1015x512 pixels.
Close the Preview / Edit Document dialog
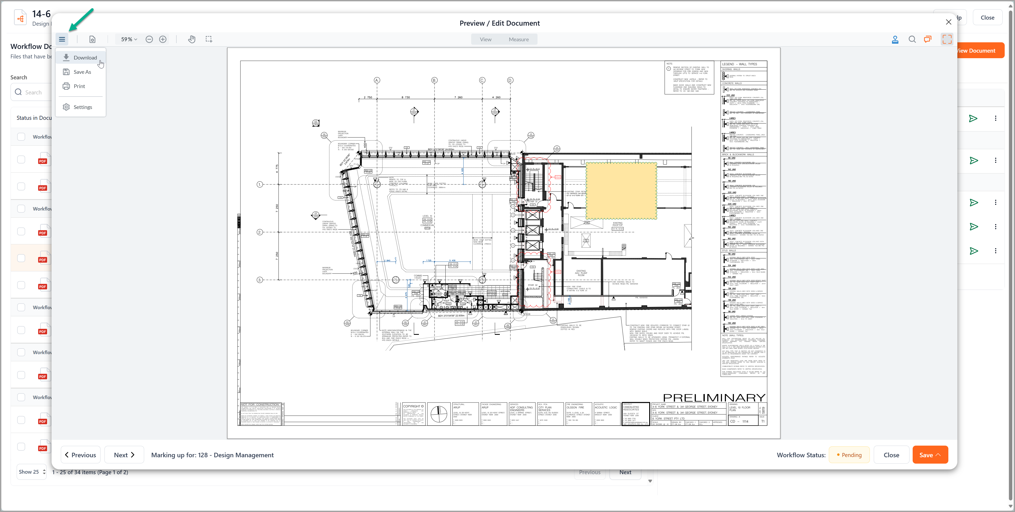949,22
